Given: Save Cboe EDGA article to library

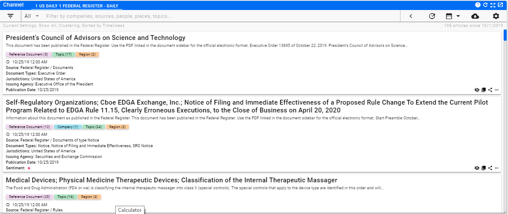Looking at the screenshot, I should click(484, 168).
